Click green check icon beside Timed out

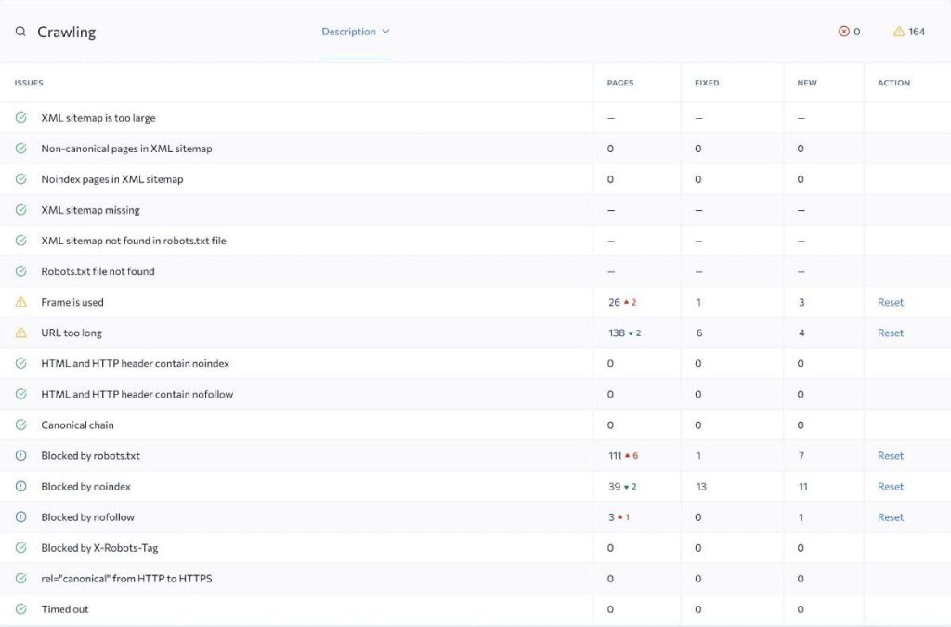[20, 609]
